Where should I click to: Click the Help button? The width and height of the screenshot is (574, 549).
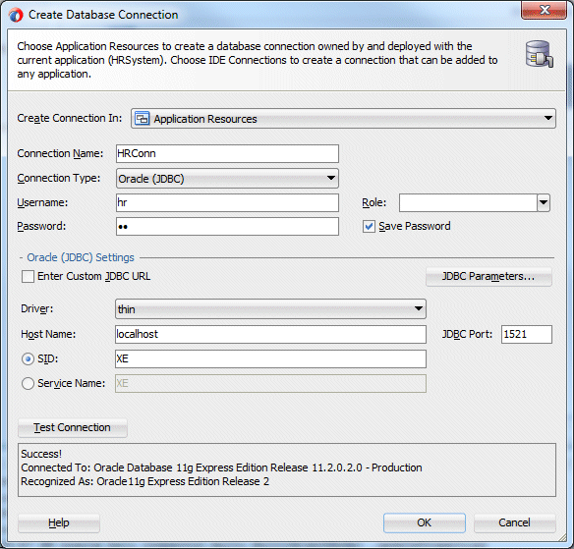59,522
